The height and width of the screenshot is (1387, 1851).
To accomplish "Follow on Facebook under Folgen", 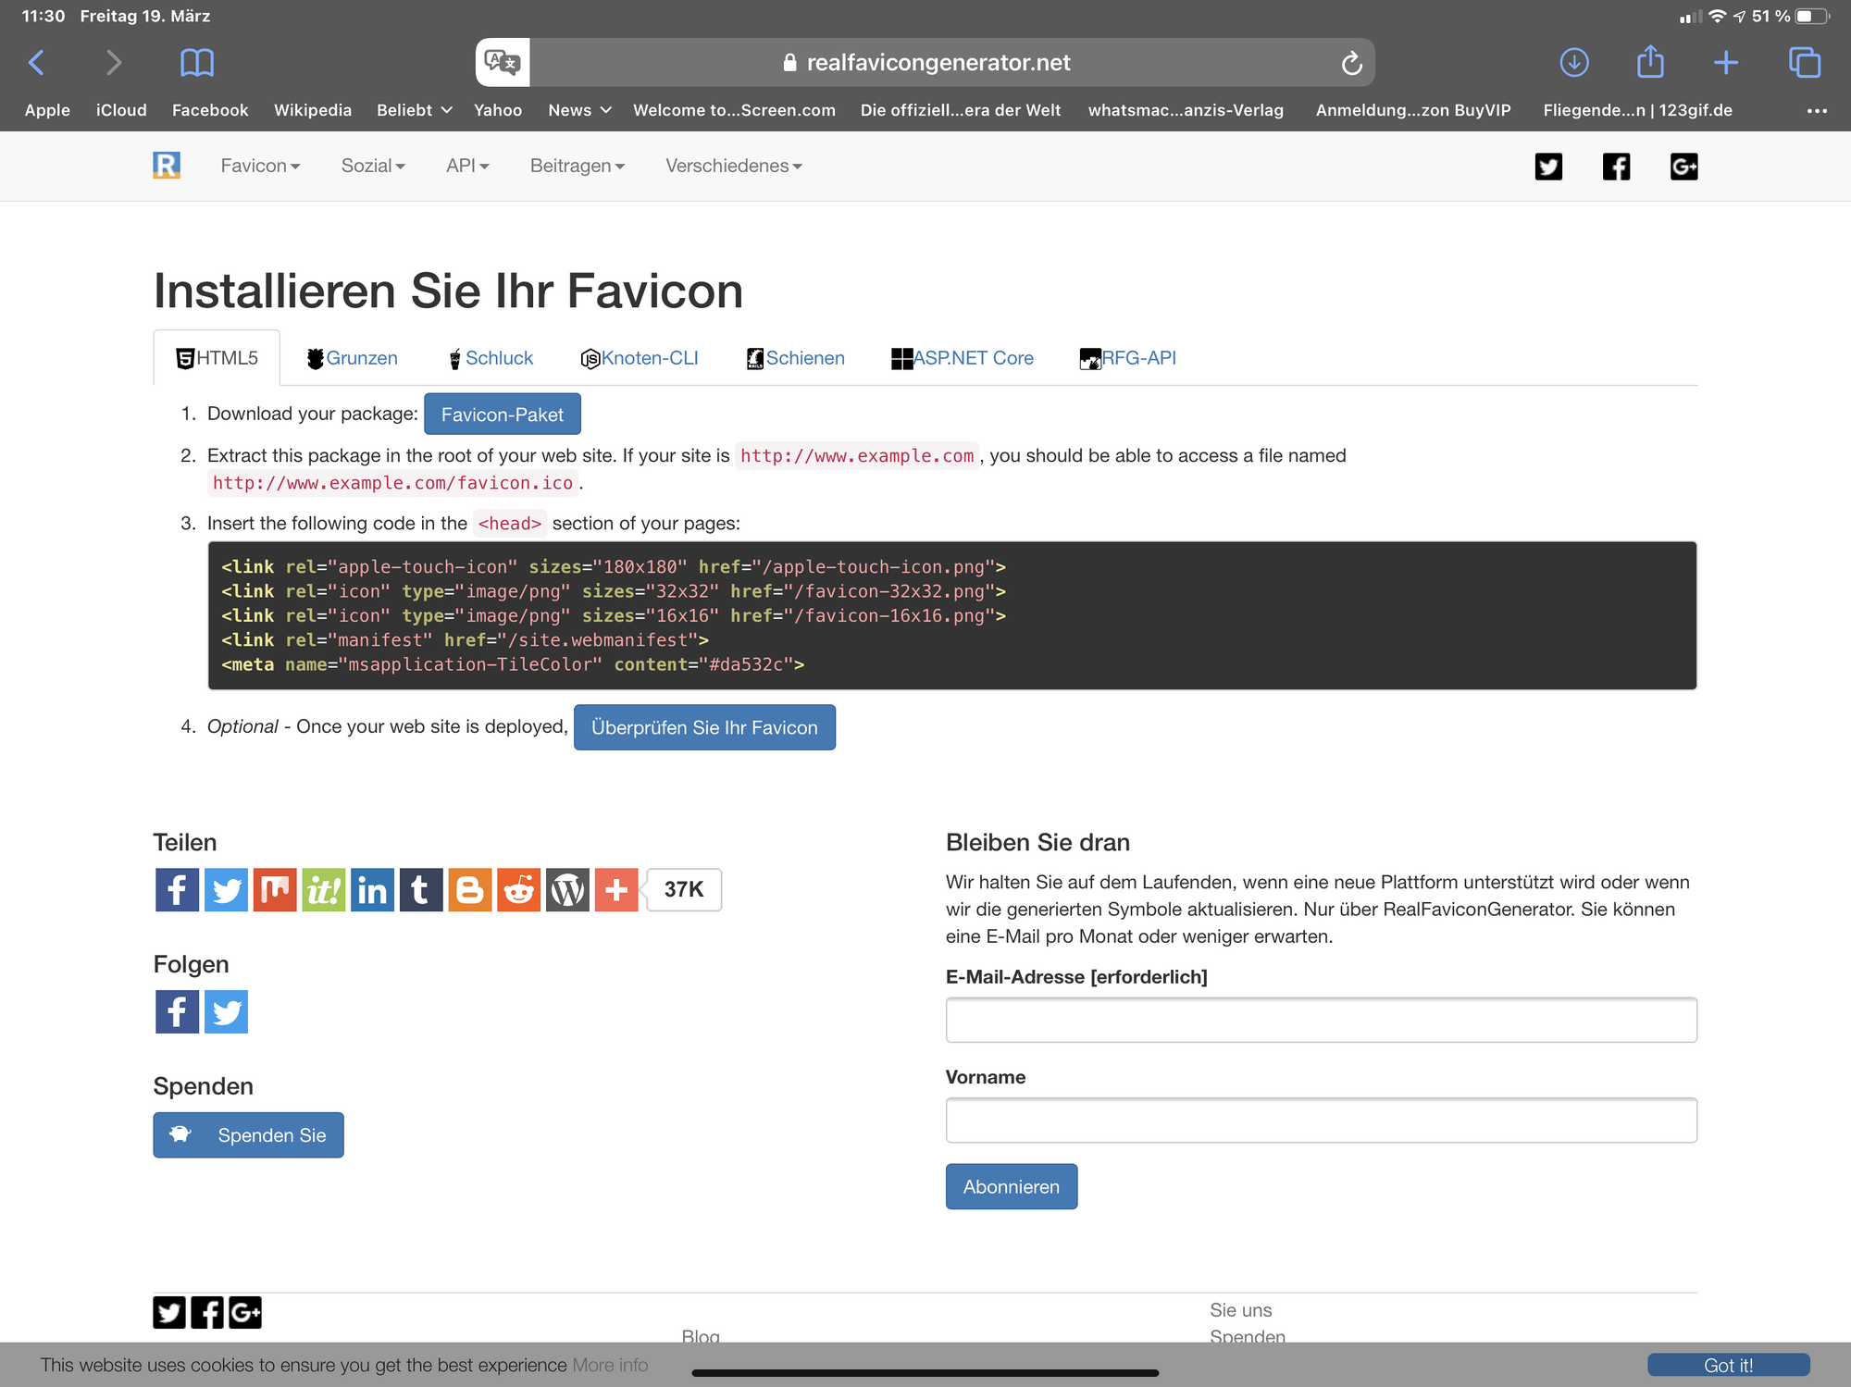I will (177, 1012).
